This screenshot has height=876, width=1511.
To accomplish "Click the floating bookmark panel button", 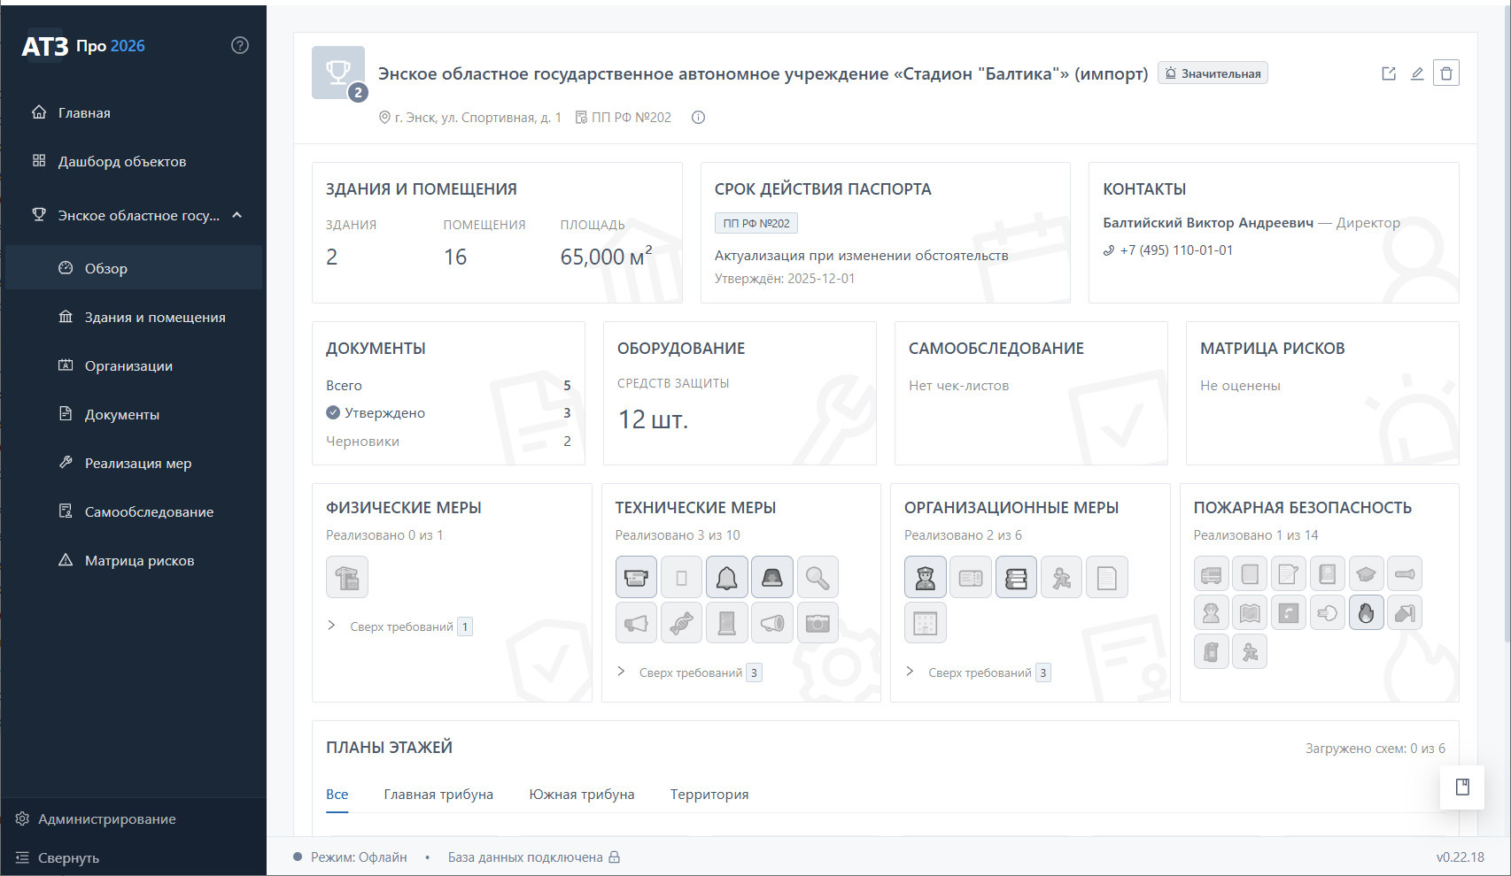I will click(1462, 787).
